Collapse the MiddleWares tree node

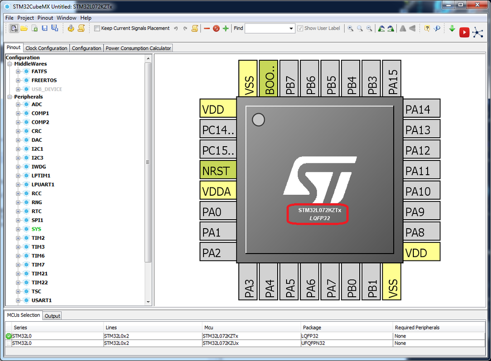click(x=10, y=64)
